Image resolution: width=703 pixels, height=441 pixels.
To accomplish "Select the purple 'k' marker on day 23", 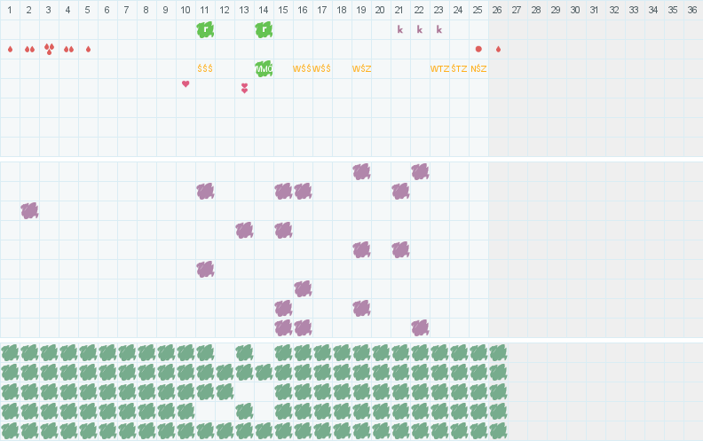I will (439, 29).
